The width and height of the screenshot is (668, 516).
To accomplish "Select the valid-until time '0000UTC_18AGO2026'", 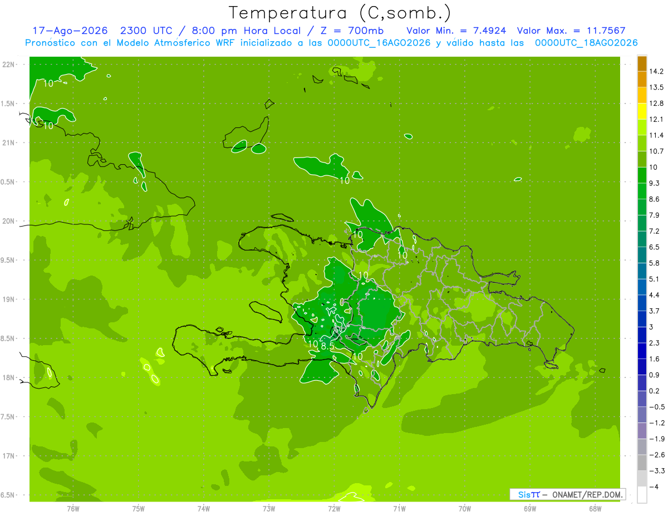I will click(x=586, y=43).
